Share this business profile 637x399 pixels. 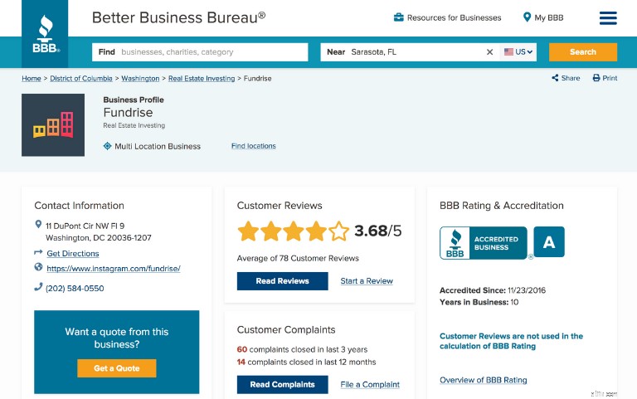click(566, 78)
